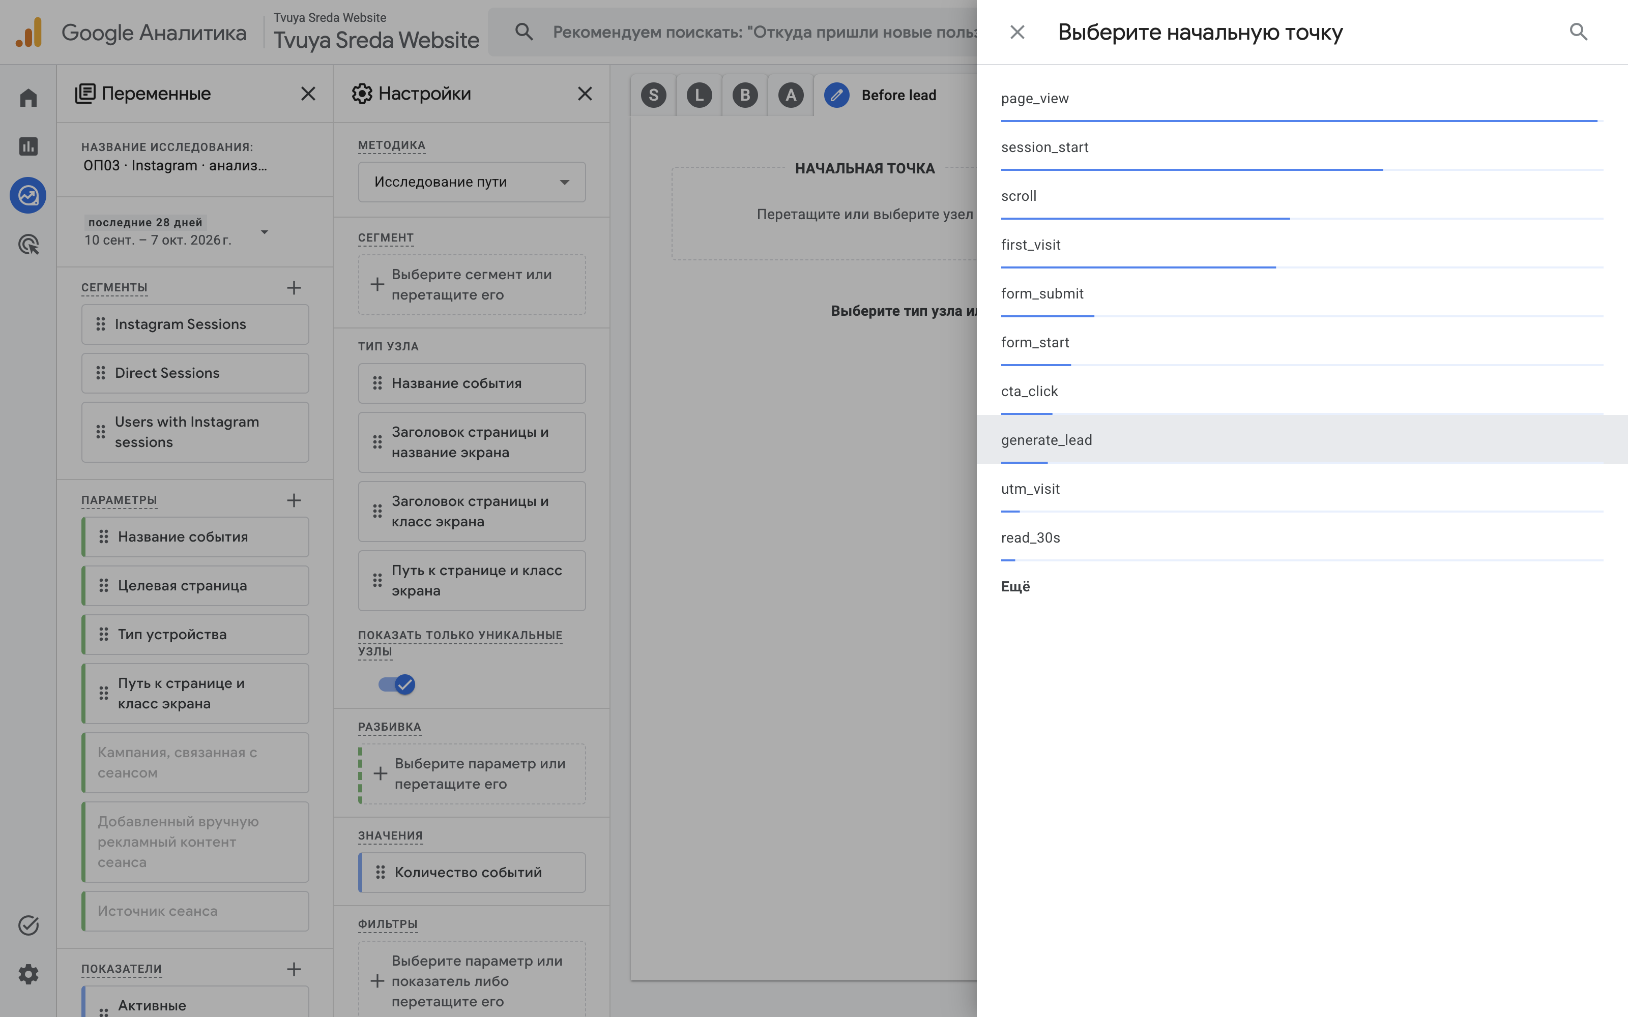Open the Advertising cursor icon

tap(28, 244)
